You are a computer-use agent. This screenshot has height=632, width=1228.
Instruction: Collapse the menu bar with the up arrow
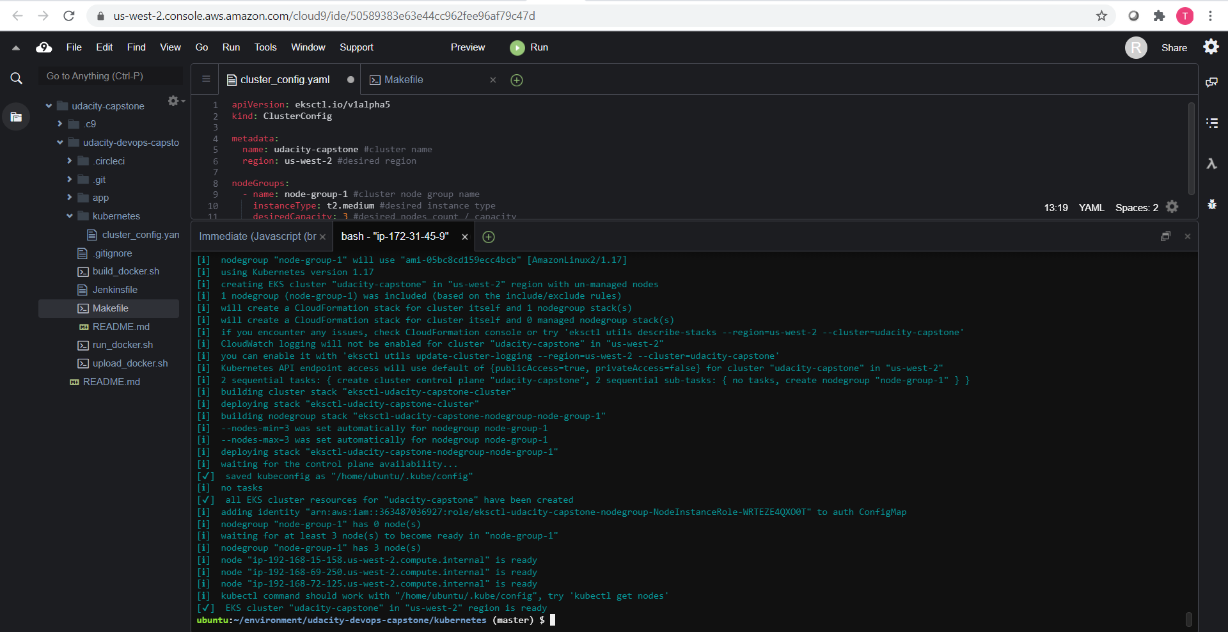(x=16, y=47)
